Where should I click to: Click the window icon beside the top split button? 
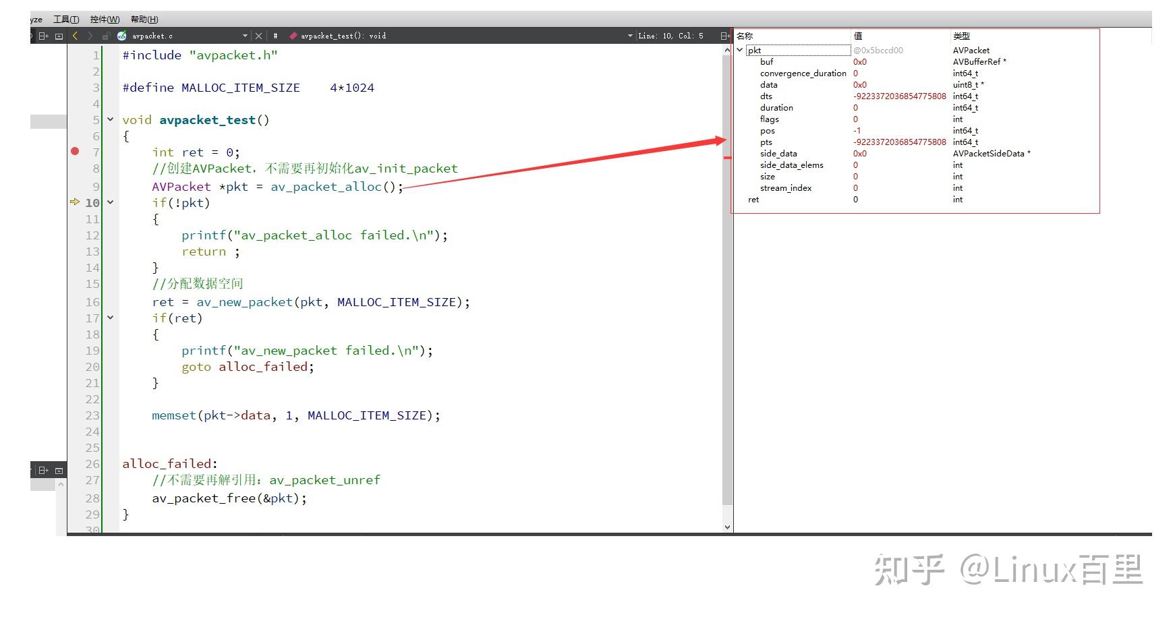59,36
